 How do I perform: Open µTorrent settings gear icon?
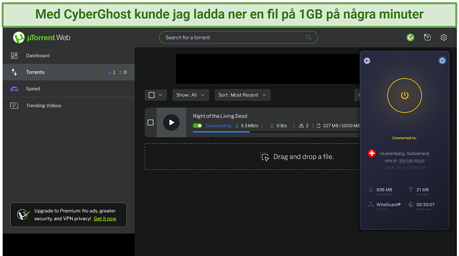(x=444, y=38)
